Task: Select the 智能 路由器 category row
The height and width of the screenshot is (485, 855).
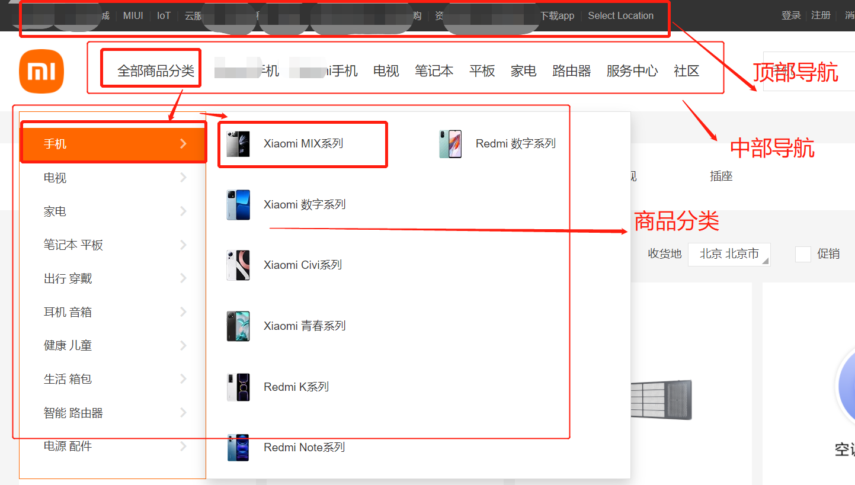Action: (113, 413)
